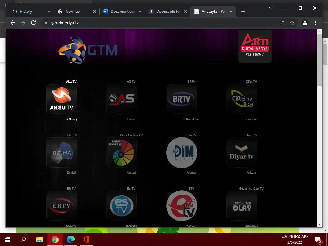Go back to the previous page
Screen dimensions: 328x246
pyautogui.click(x=13, y=23)
